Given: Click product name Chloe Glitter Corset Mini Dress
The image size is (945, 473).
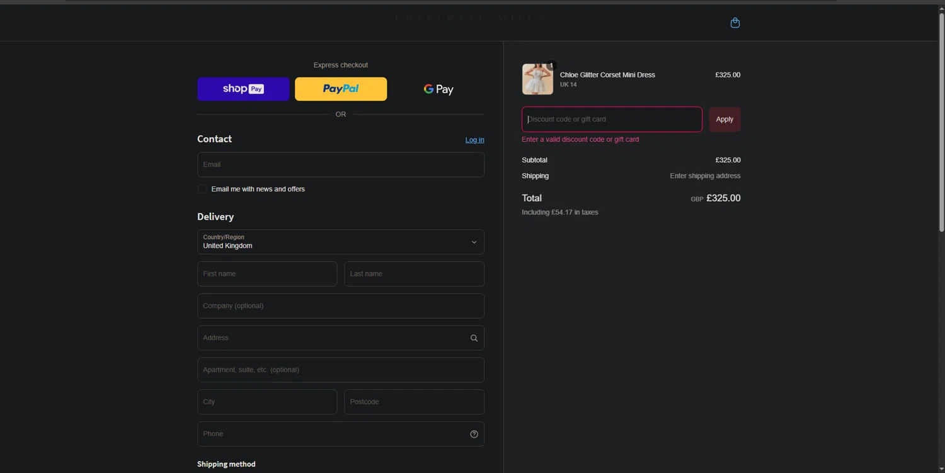Looking at the screenshot, I should pyautogui.click(x=607, y=75).
